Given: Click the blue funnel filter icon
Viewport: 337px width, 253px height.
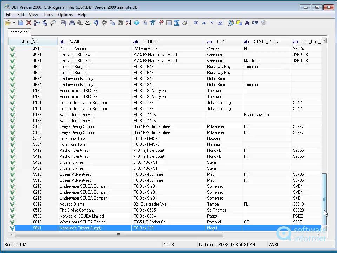Looking at the screenshot, I should coord(153,23).
